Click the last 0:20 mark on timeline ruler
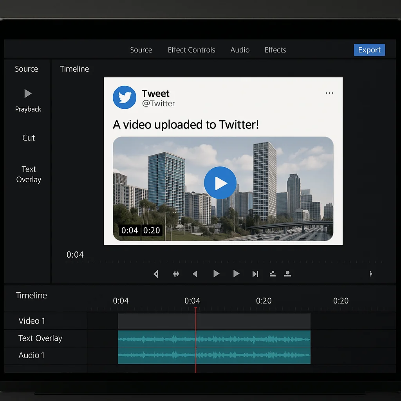This screenshot has width=401, height=401. click(341, 300)
